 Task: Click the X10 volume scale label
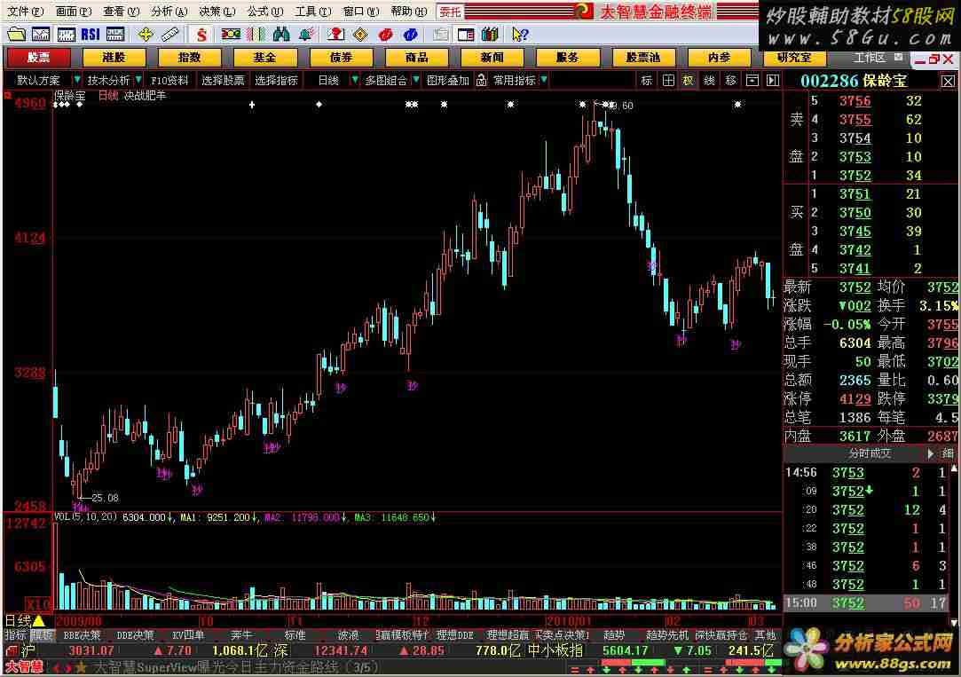coord(39,604)
